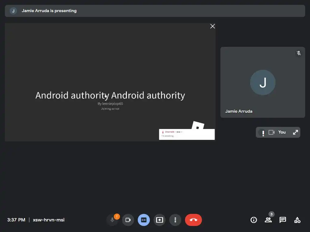Click the Jamie Arruda name label
The height and width of the screenshot is (232, 310).
tap(239, 111)
